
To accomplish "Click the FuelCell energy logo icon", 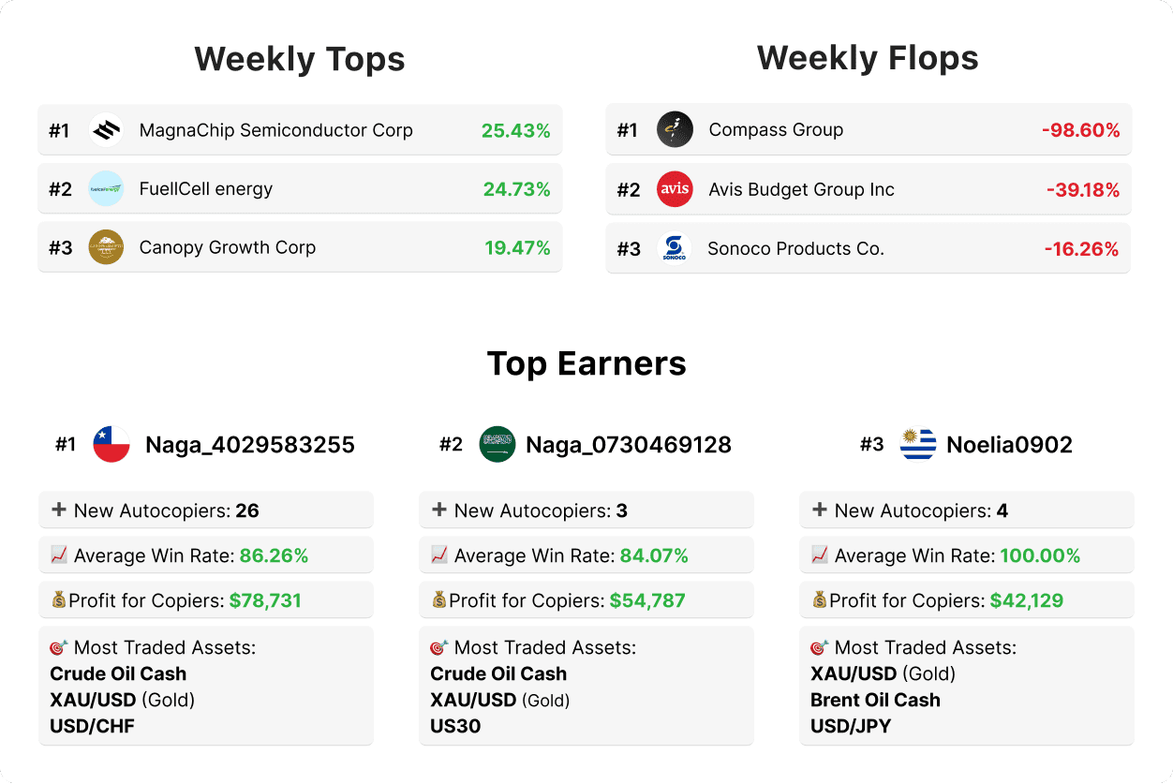I will [106, 189].
